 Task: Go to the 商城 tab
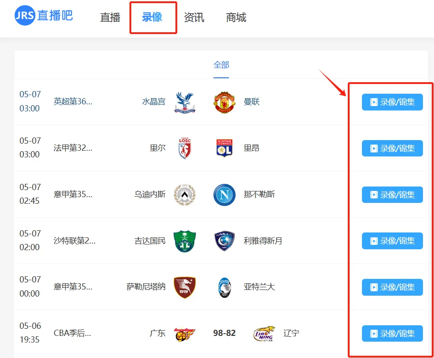[236, 17]
